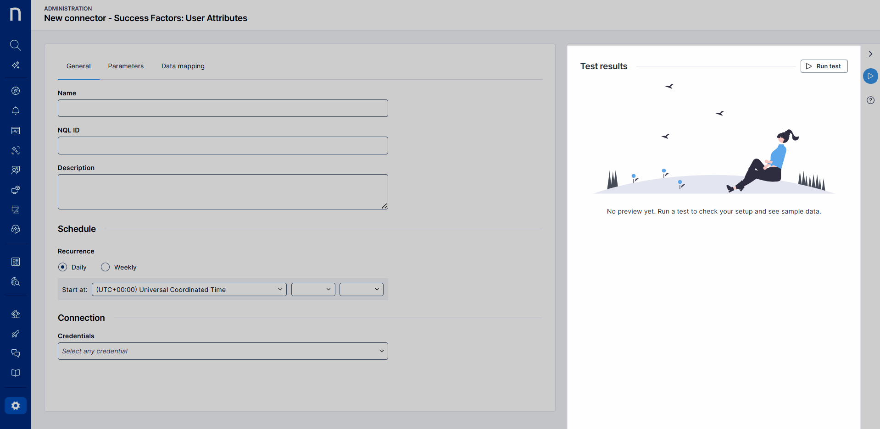Click the chat bubbles icon in sidebar
Viewport: 880px width, 429px height.
pyautogui.click(x=15, y=353)
